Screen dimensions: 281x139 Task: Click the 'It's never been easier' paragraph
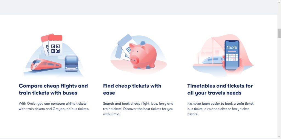(221, 109)
